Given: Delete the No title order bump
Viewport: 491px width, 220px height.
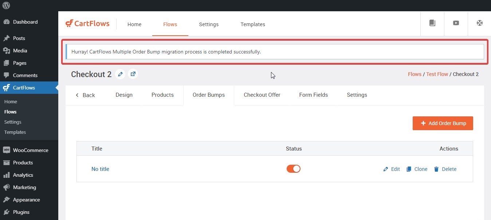Looking at the screenshot, I should click(x=445, y=169).
